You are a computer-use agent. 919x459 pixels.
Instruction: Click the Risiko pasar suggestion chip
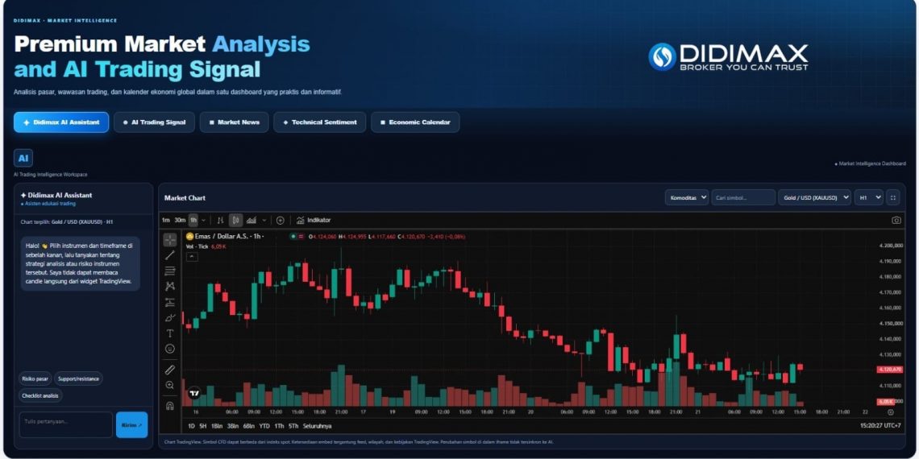point(35,378)
